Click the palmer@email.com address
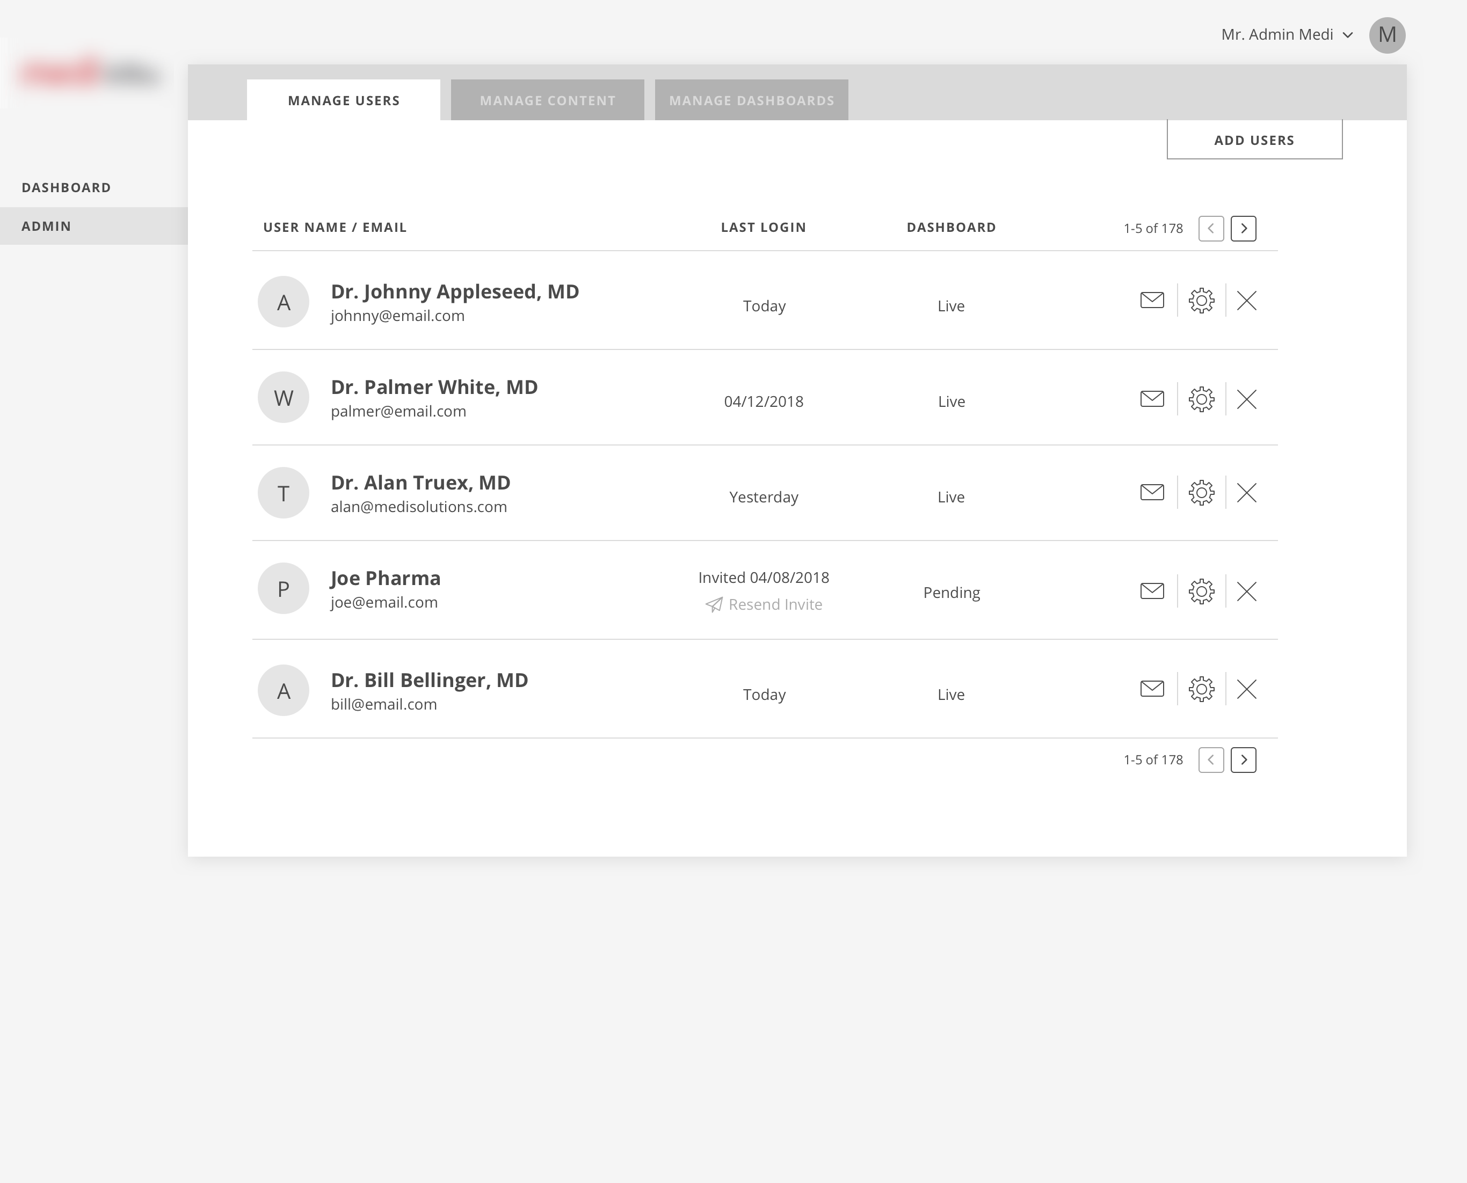This screenshot has height=1183, width=1467. coord(398,412)
